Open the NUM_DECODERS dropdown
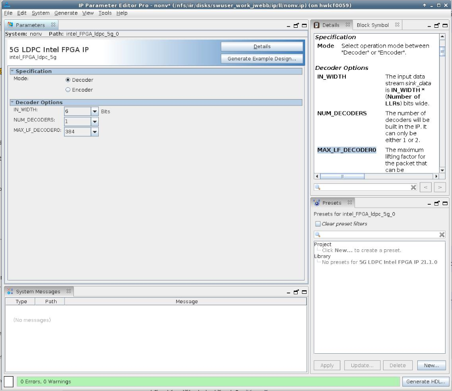The height and width of the screenshot is (391, 452). pyautogui.click(x=94, y=121)
